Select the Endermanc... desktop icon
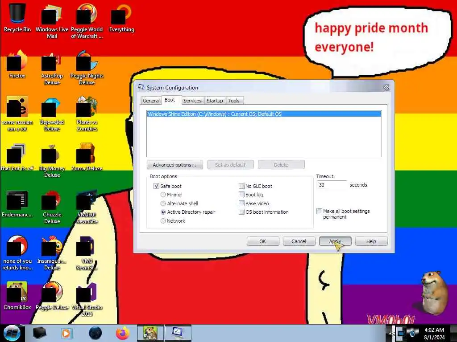Image resolution: width=457 pixels, height=342 pixels. click(x=17, y=204)
